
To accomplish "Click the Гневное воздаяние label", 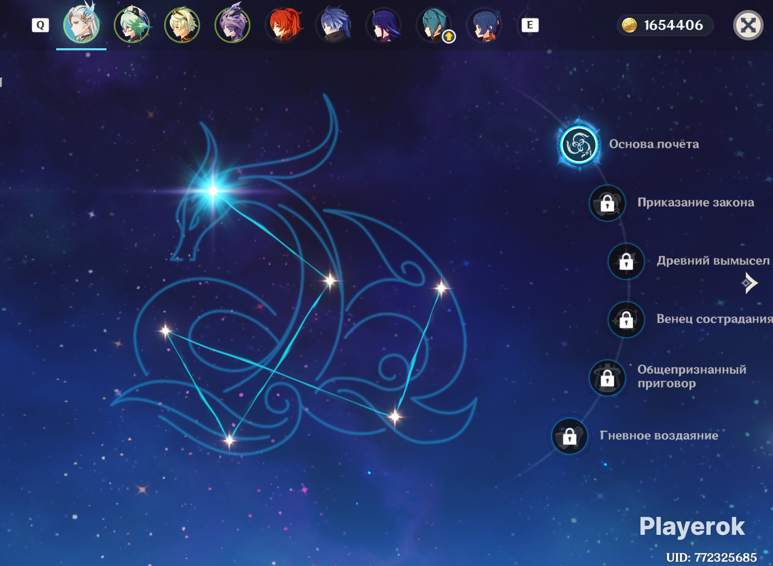I will click(659, 436).
